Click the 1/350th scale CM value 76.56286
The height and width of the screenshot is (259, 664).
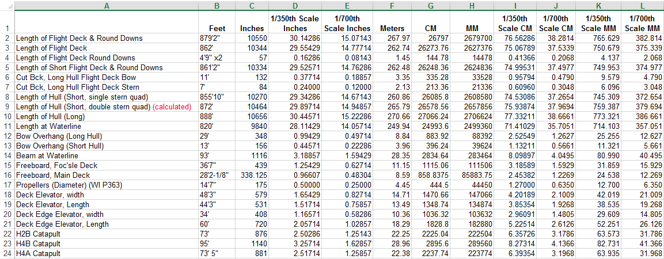(x=515, y=39)
